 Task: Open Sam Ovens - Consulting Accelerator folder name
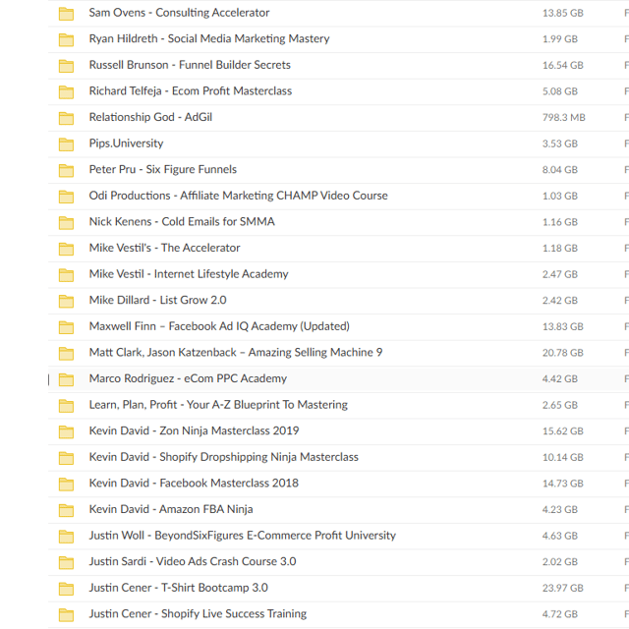pyautogui.click(x=179, y=13)
